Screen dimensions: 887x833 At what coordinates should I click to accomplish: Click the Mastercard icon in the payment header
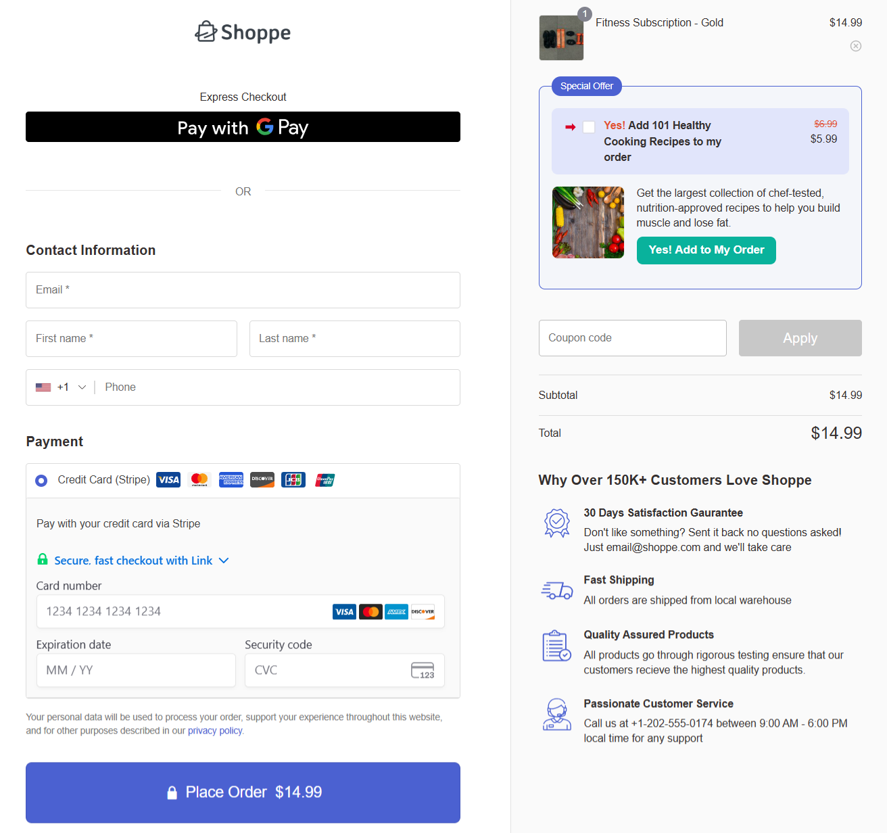[199, 479]
